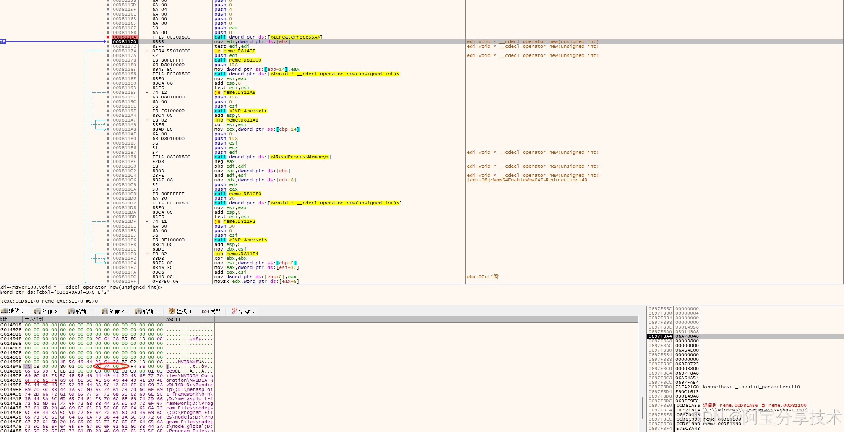Set breakpoint dot at address 00D8117B
The image size is (844, 432).
(x=108, y=60)
